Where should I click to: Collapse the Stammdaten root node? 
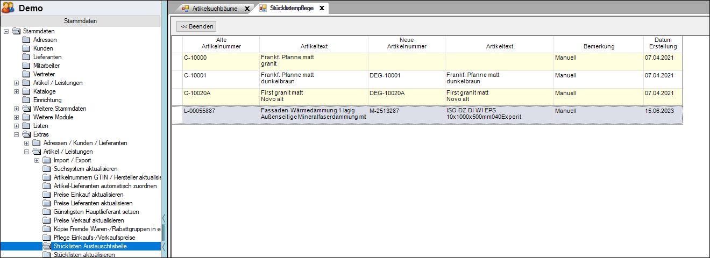tap(6, 31)
